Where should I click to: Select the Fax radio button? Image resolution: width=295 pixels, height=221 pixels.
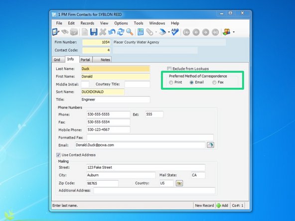214,83
